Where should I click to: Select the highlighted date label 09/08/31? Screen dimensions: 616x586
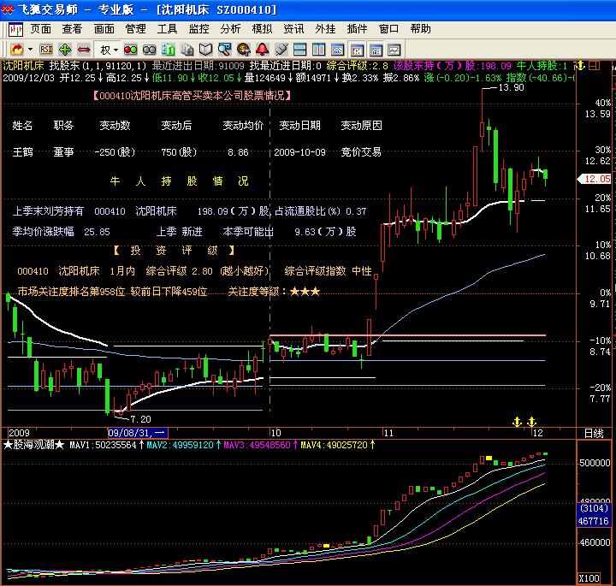138,433
